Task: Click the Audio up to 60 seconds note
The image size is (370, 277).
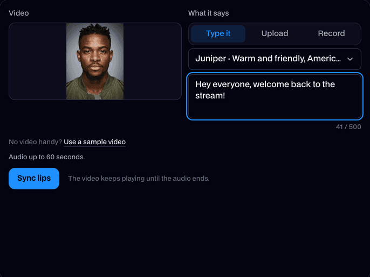Action: (x=47, y=157)
